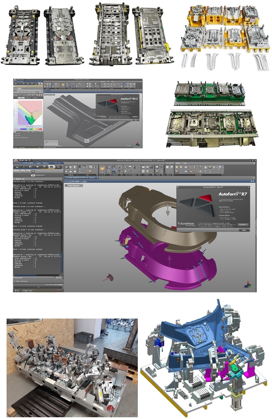
Task: Select four-pane layout icon in Window group
Action: [148, 171]
